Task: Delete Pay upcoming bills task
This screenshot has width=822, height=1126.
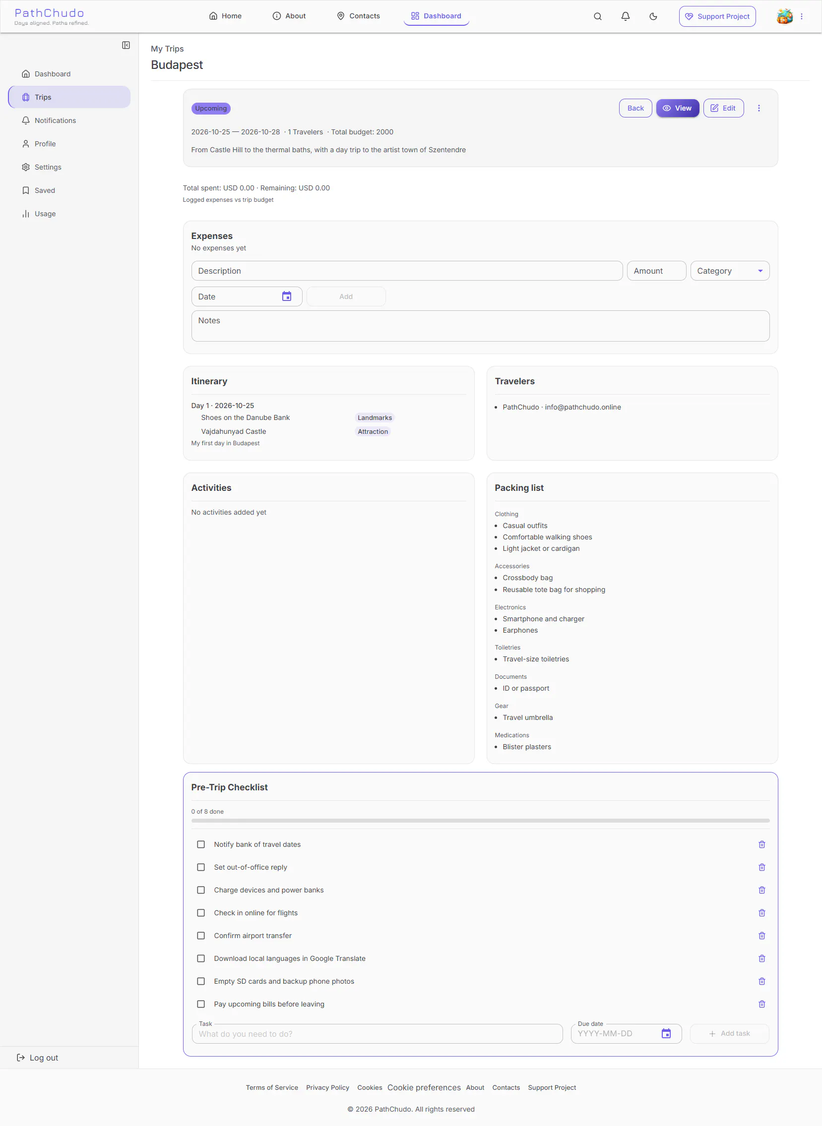Action: coord(762,1005)
